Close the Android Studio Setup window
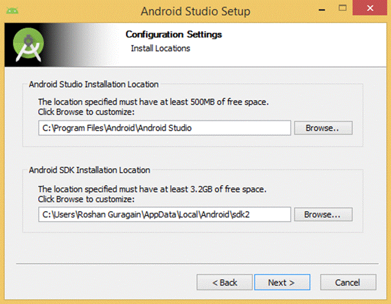 click(370, 8)
